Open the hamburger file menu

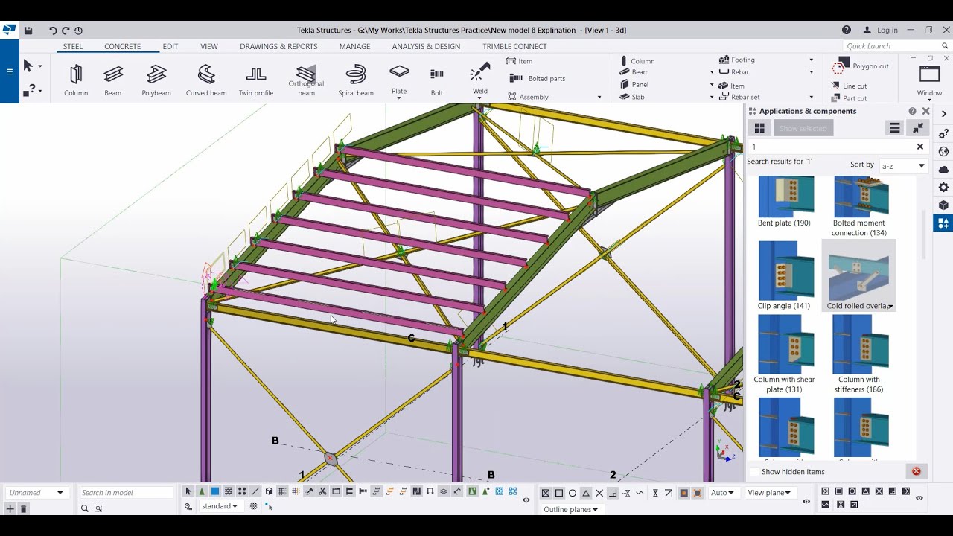pos(10,71)
